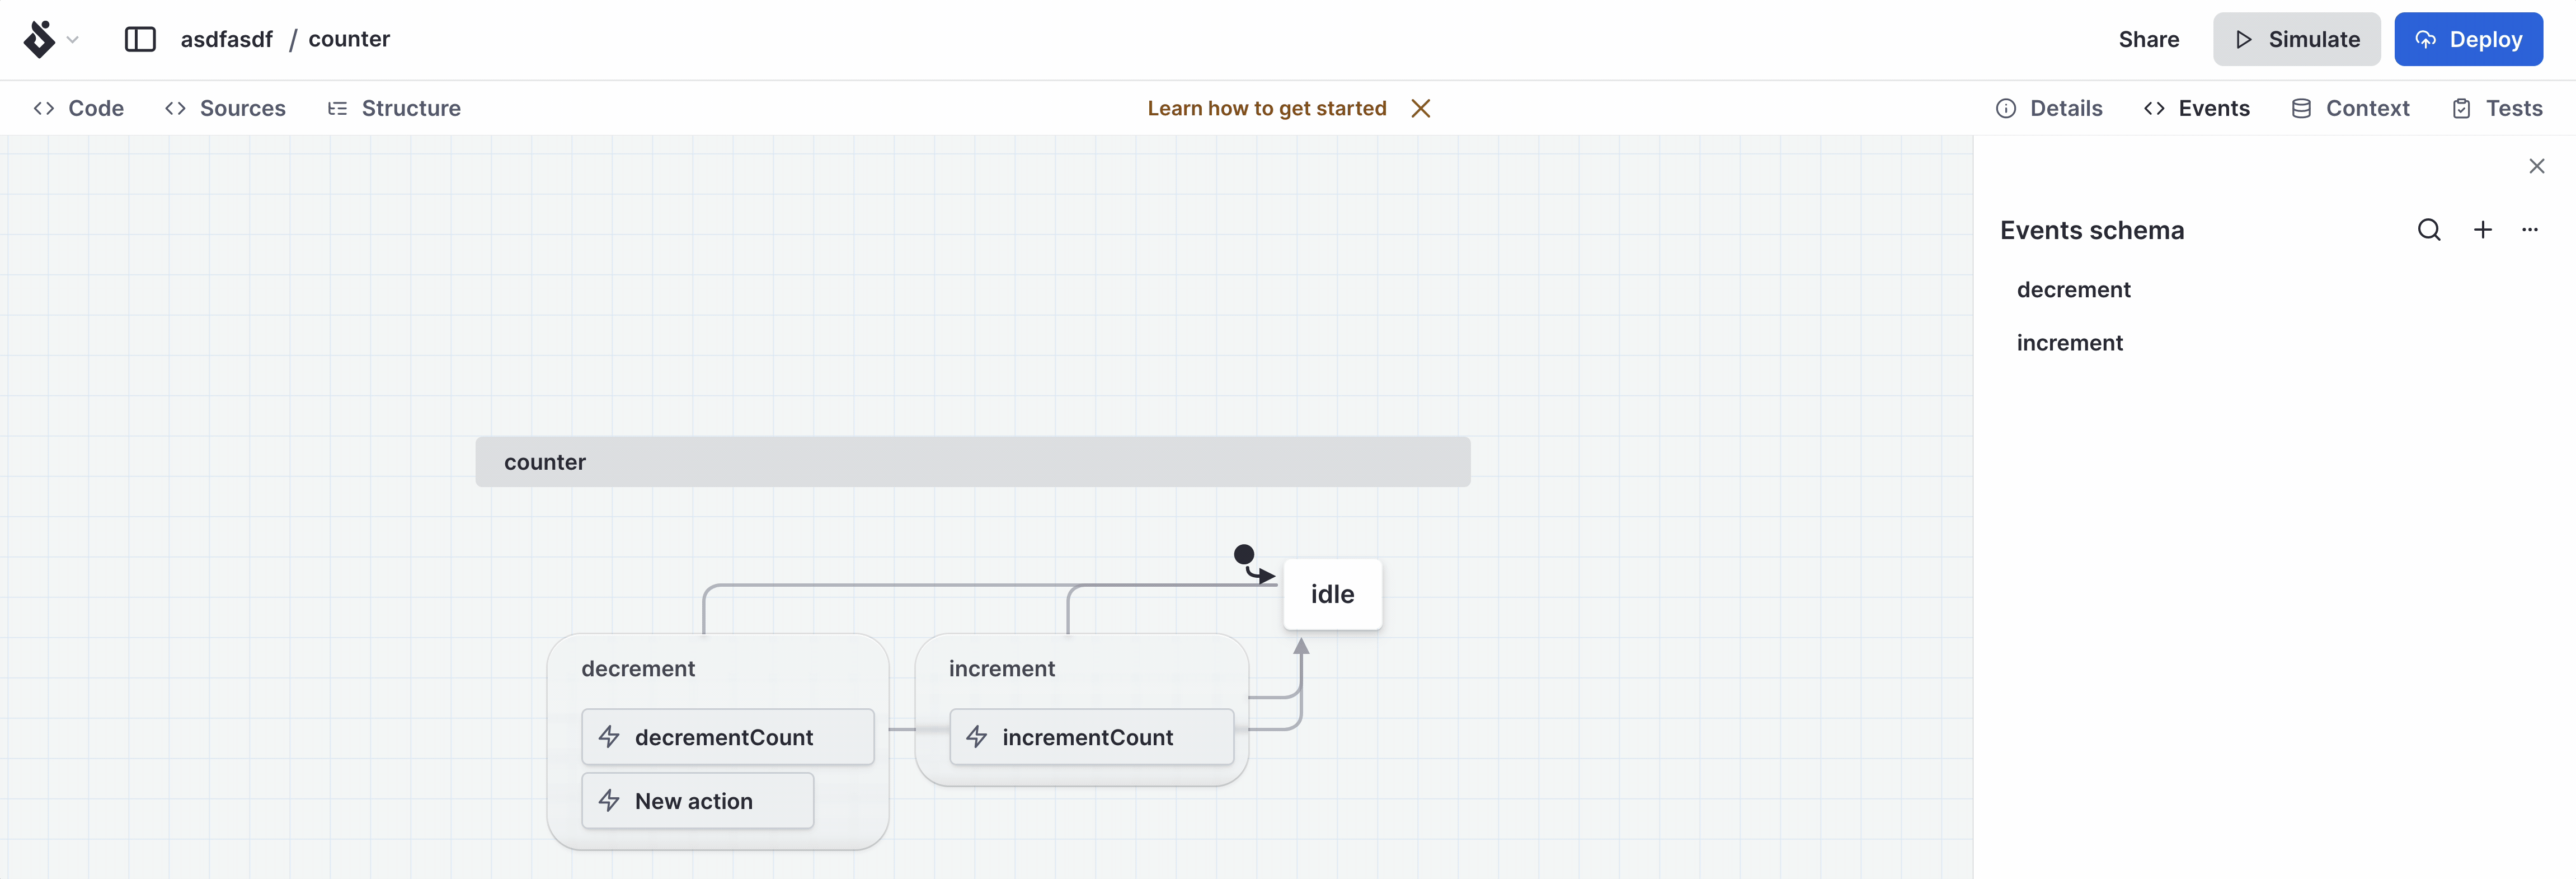Select the idle state node
The height and width of the screenshot is (879, 2576).
click(1332, 593)
